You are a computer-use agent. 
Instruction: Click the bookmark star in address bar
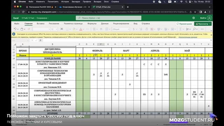click(x=195, y=12)
